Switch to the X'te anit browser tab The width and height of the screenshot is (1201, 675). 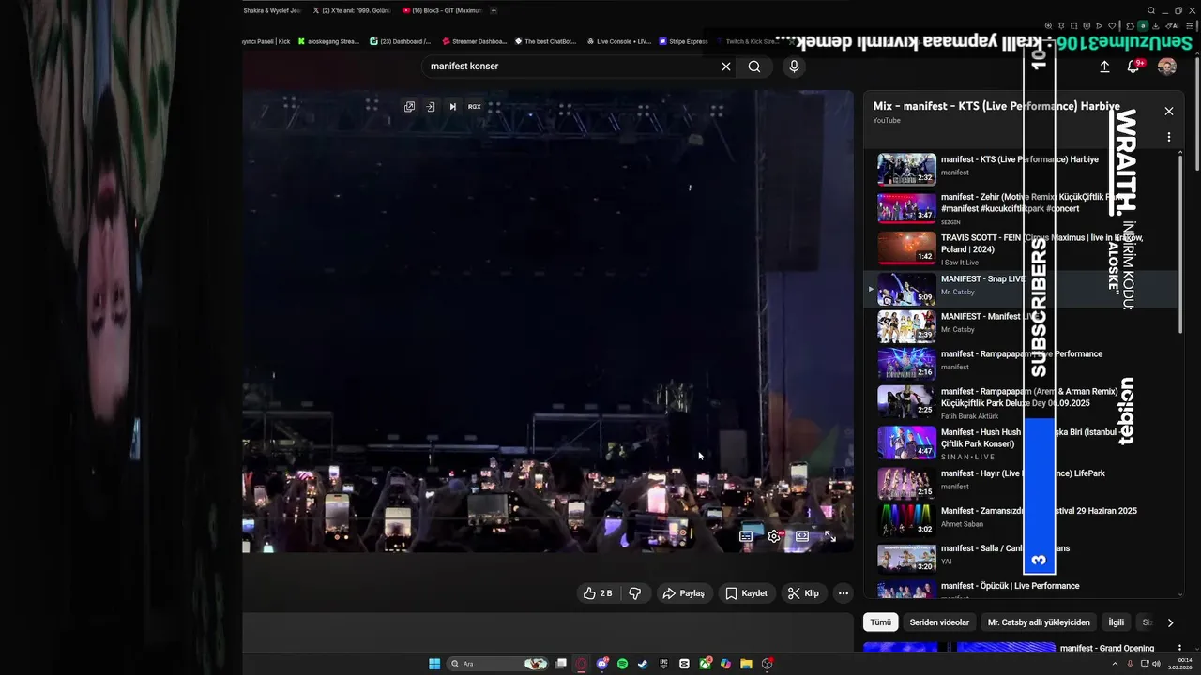click(355, 10)
